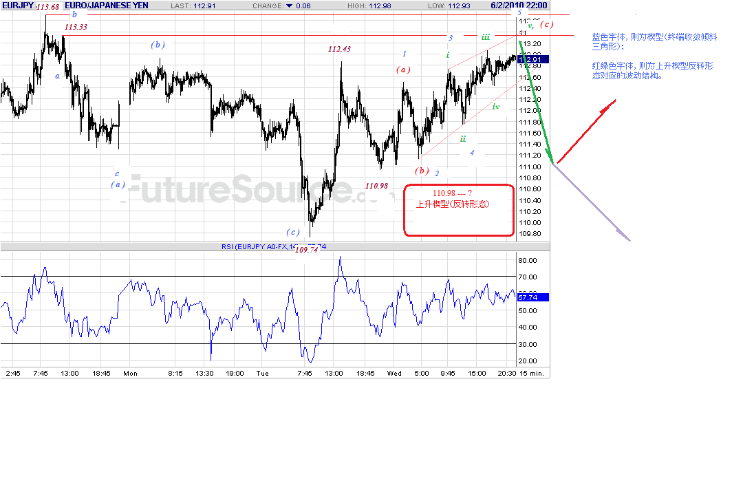Click the 70.00 RSI axis label
Screen dimensions: 754x492
[x=528, y=277]
